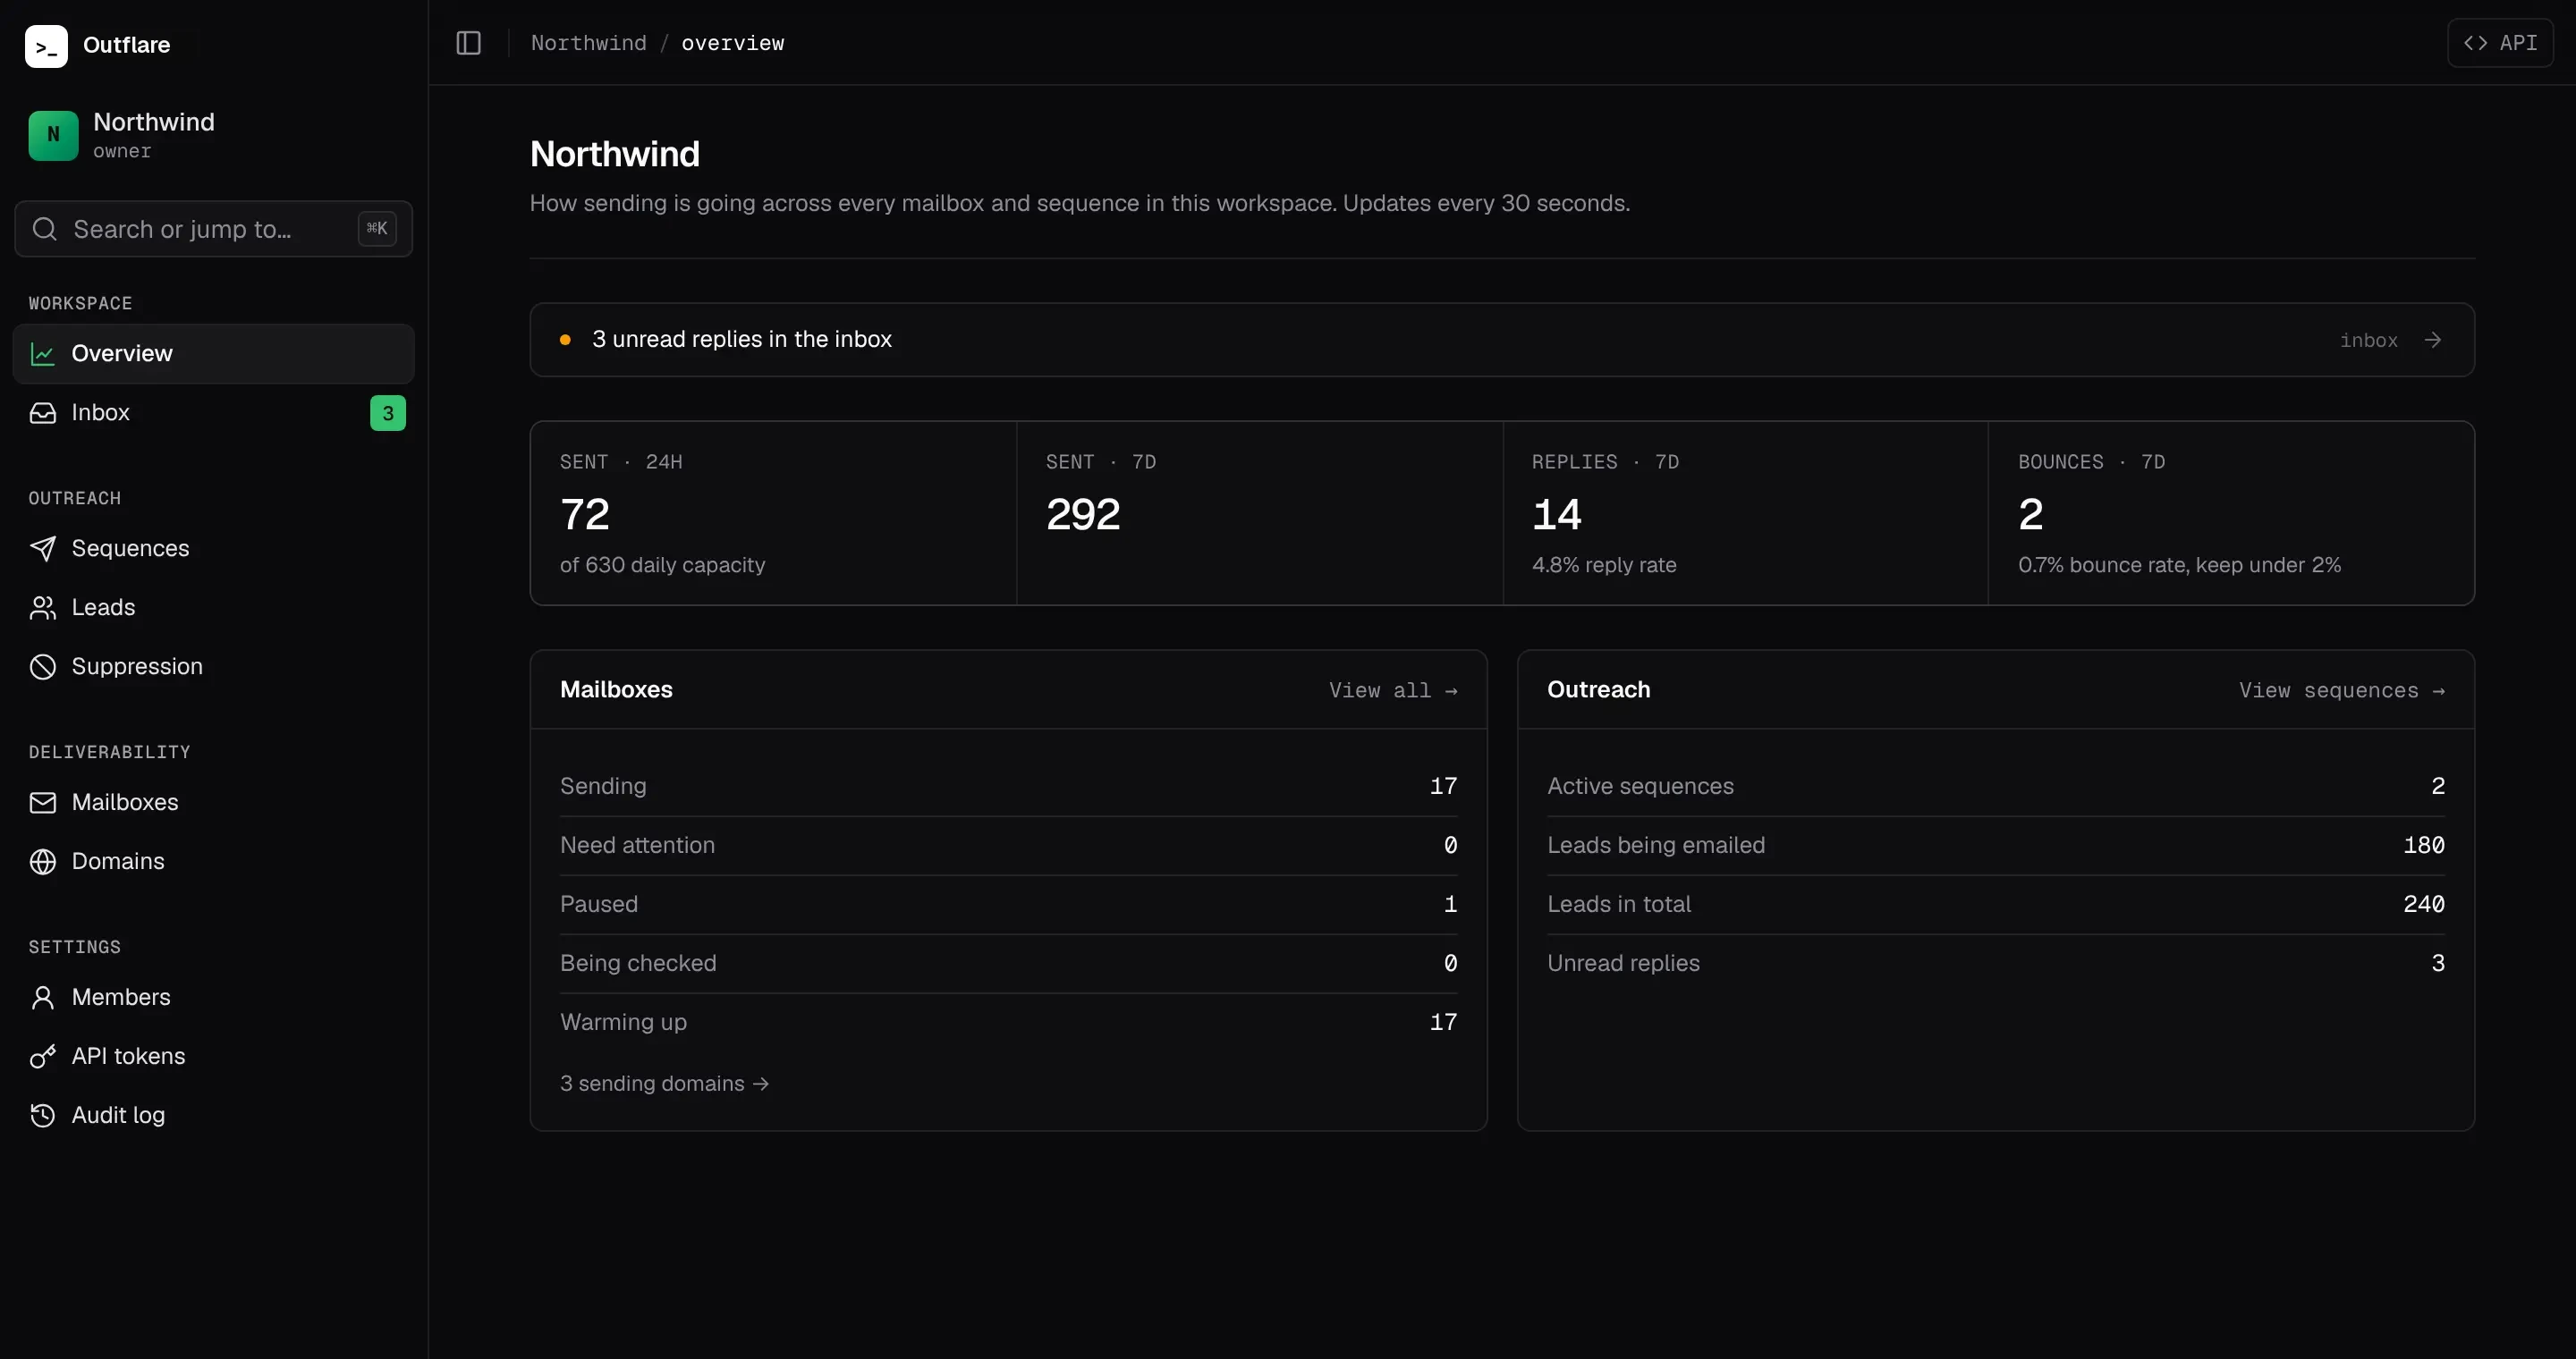Viewport: 2576px width, 1359px height.
Task: Click the Audit log history icon
Action: 43,1115
